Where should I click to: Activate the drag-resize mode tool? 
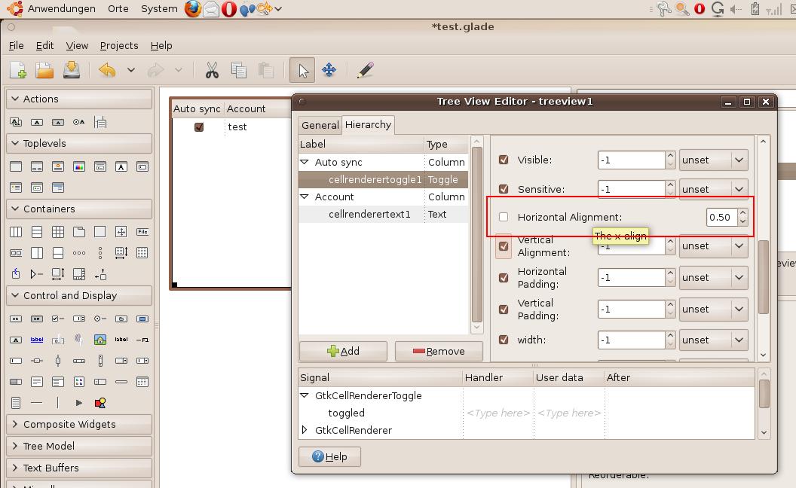pyautogui.click(x=329, y=71)
